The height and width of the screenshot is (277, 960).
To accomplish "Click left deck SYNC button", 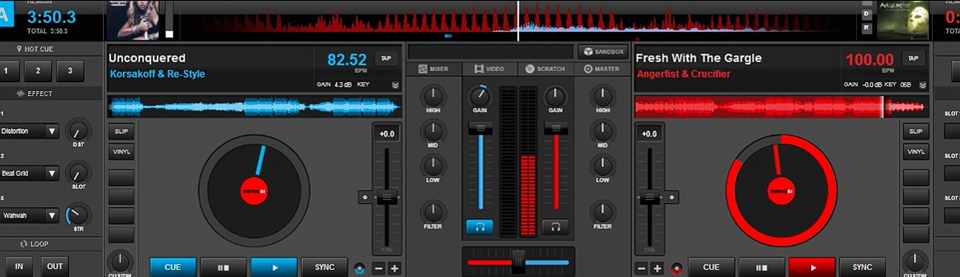I will 324,267.
